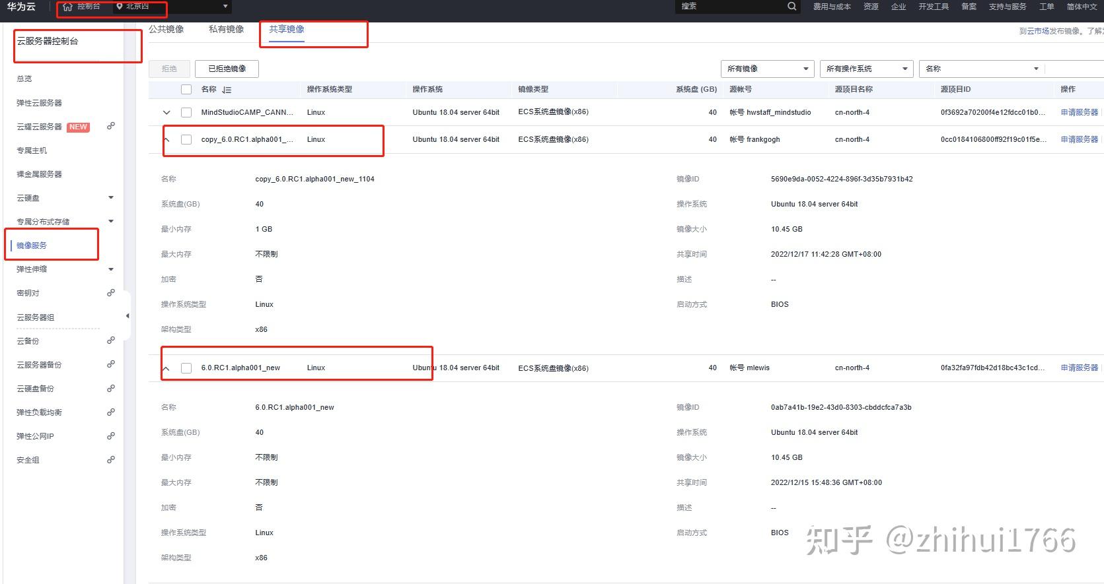Open 弹性云服务器 in the sidebar

[x=39, y=103]
